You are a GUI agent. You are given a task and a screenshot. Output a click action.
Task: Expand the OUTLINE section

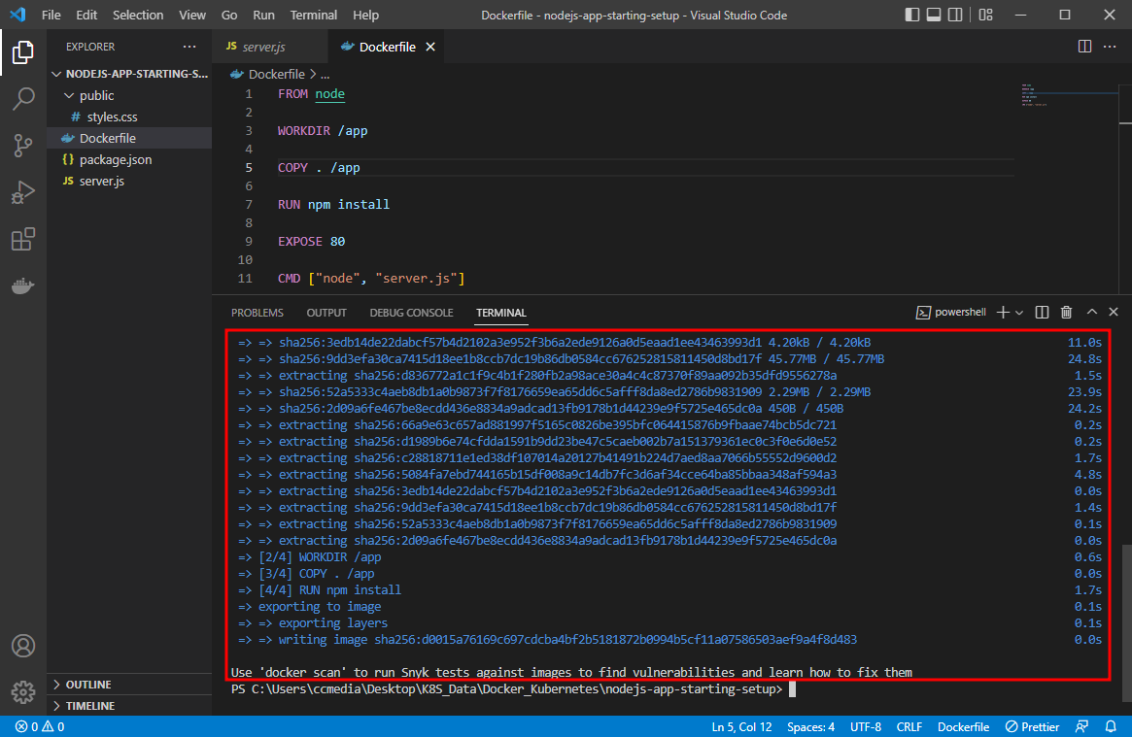pyautogui.click(x=130, y=685)
